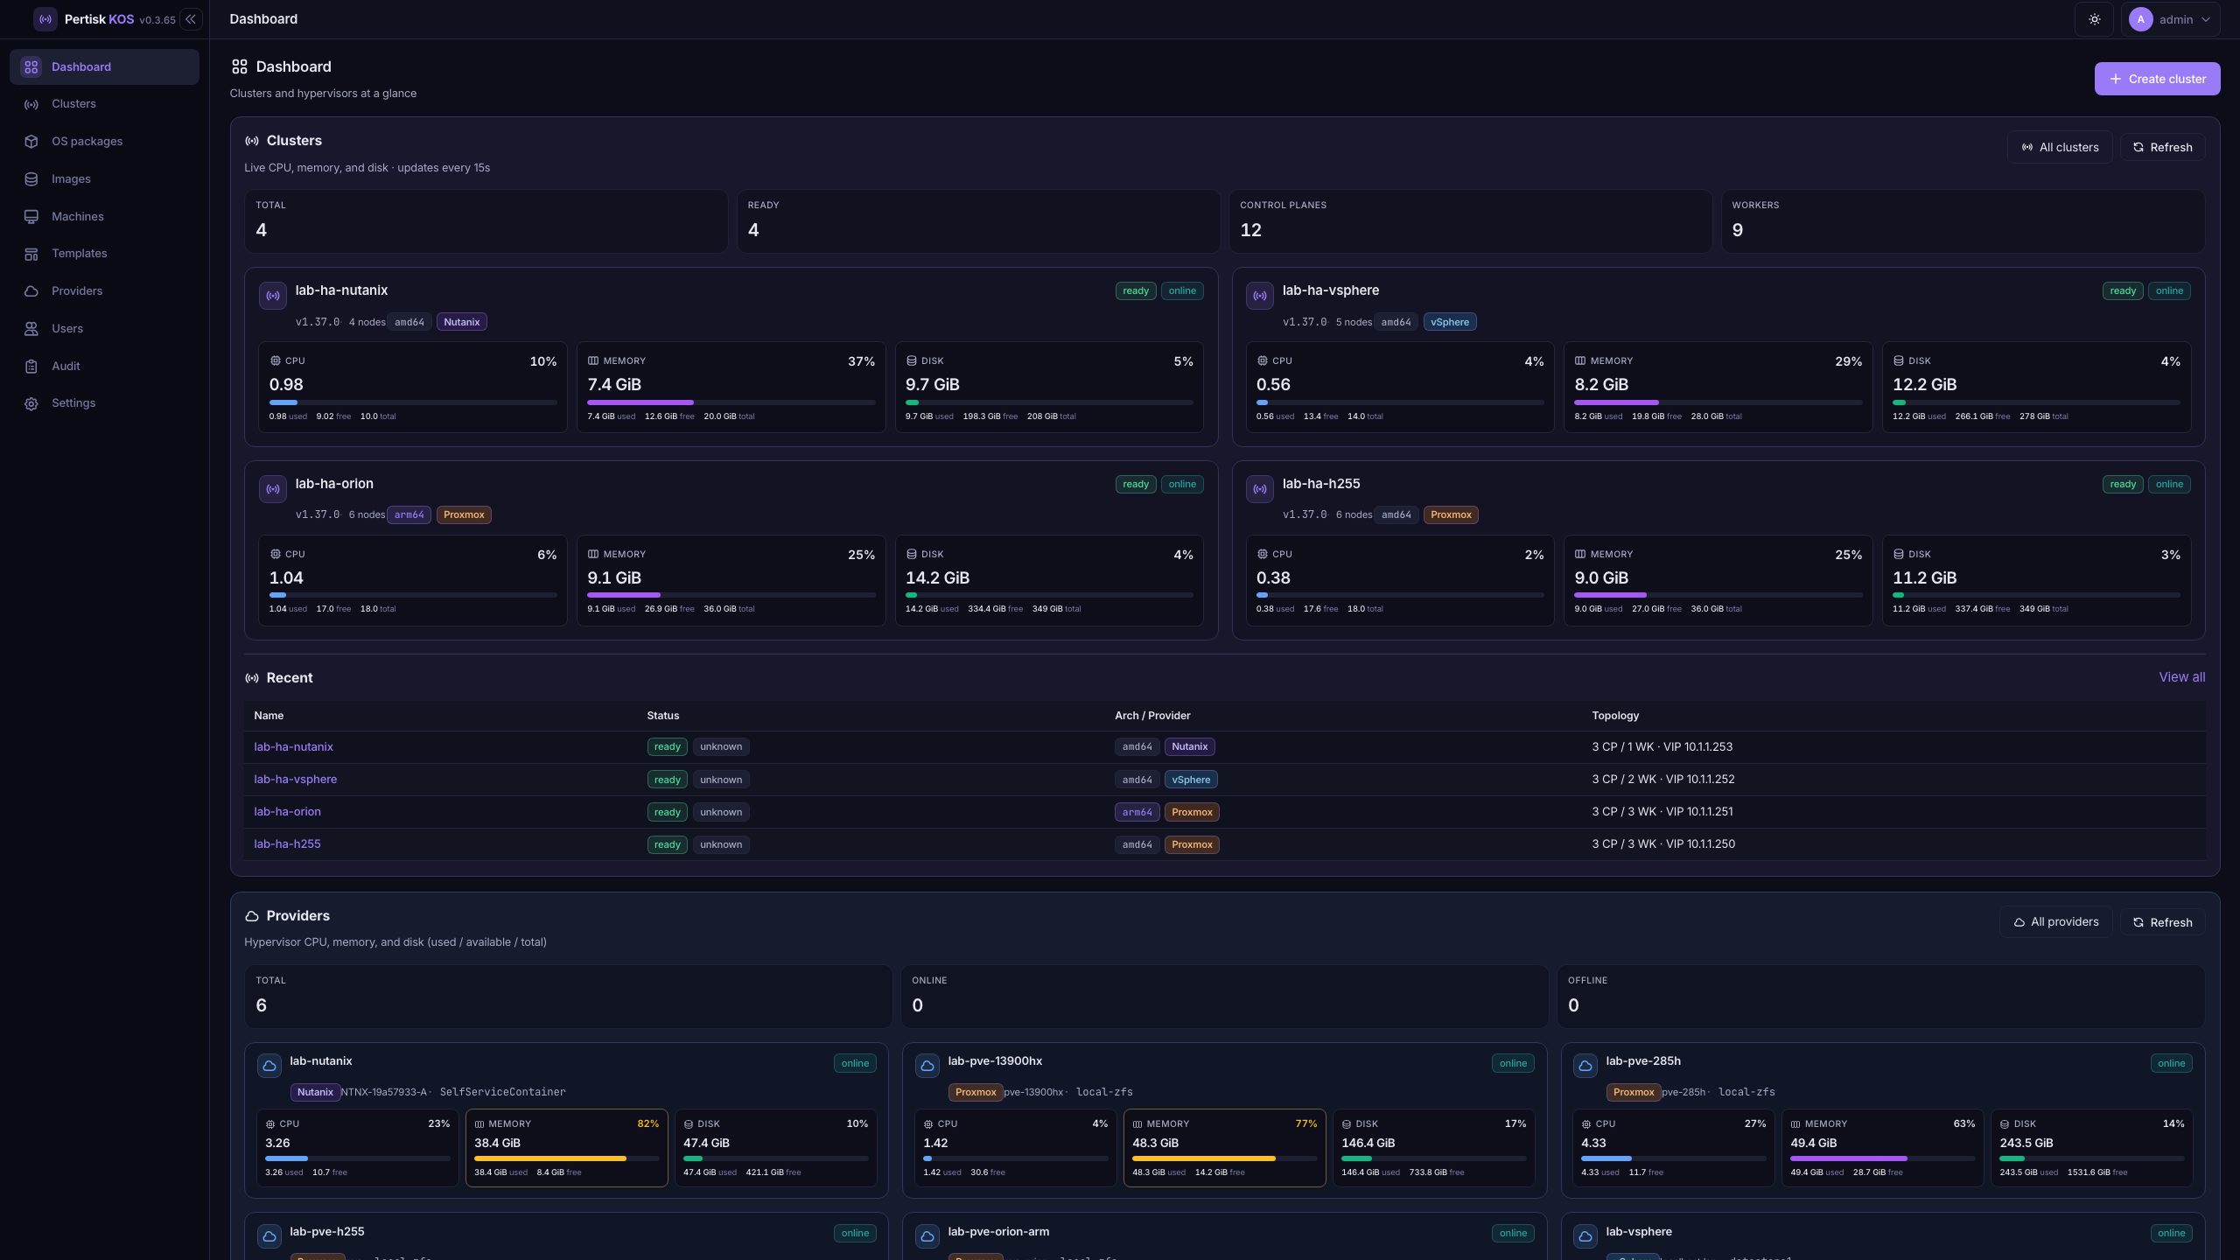Click the arm64 tag on lab-ha-orion card
Viewport: 2240px width, 1260px height.
(409, 515)
